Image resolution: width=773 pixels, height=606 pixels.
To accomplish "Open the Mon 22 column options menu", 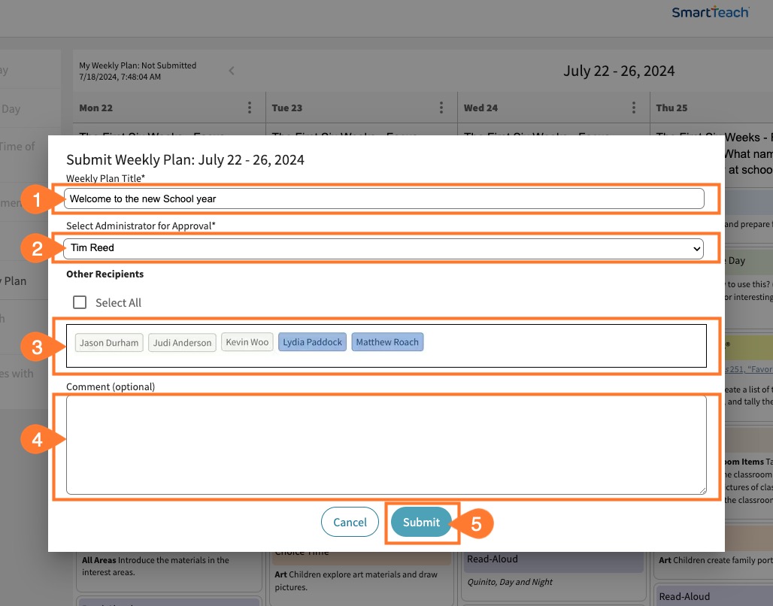I will point(250,108).
